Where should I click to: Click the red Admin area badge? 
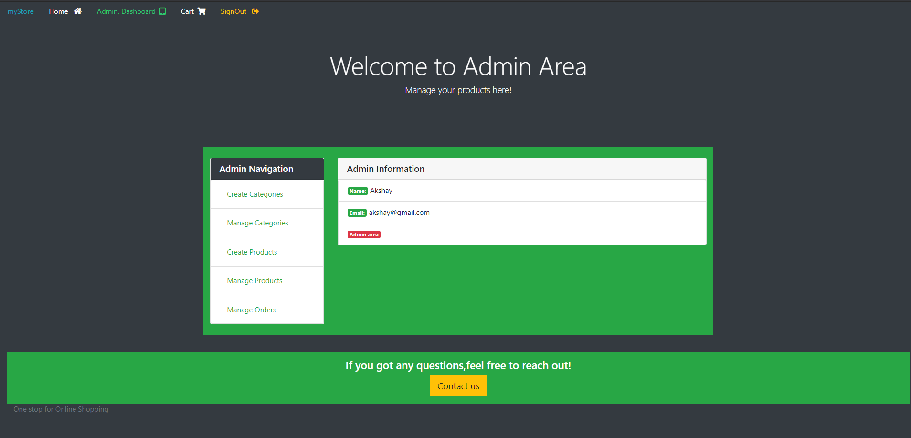(364, 234)
